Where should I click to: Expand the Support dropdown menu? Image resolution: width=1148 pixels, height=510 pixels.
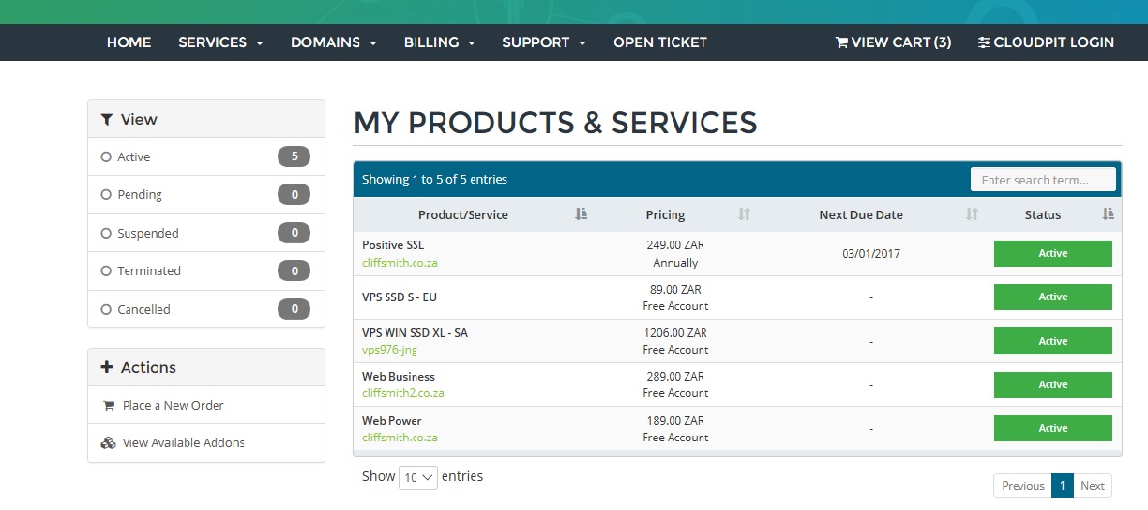[544, 42]
